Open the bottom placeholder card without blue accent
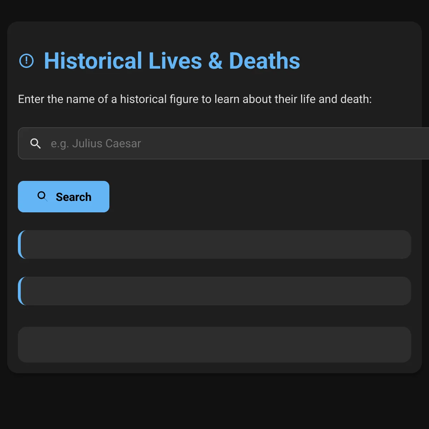Image resolution: width=429 pixels, height=429 pixels. 214,345
